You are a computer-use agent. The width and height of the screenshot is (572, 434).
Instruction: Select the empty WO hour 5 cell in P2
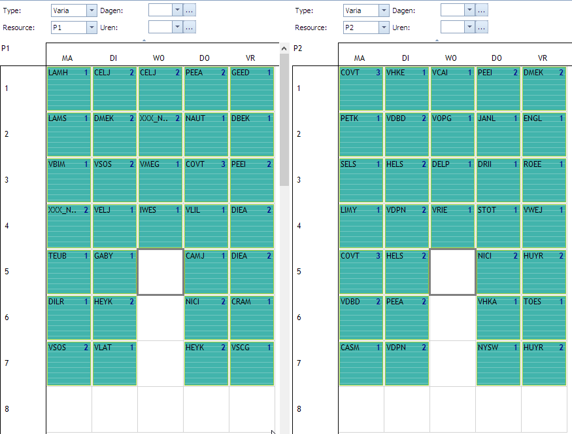click(453, 272)
